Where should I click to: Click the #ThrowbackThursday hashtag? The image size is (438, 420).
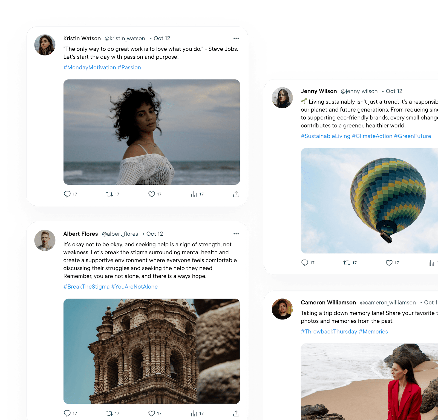tap(329, 332)
